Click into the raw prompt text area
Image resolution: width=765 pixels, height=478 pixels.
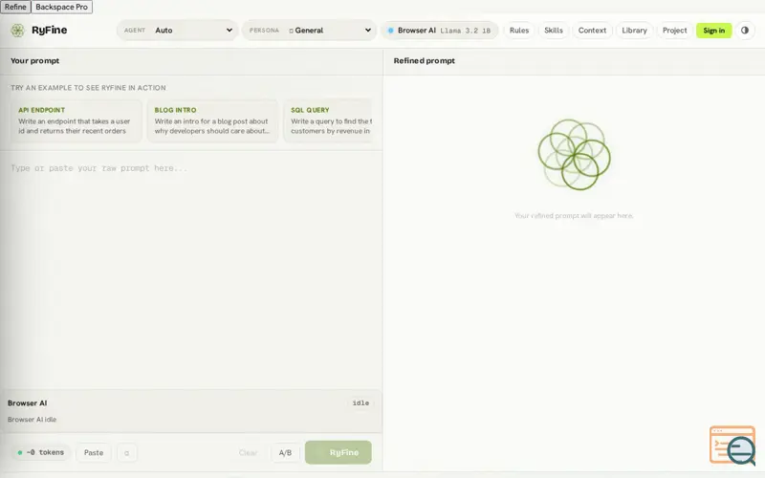[191, 270]
